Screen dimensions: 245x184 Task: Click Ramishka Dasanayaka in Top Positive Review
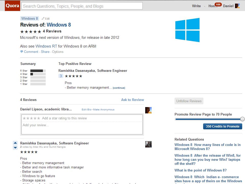[77, 71]
